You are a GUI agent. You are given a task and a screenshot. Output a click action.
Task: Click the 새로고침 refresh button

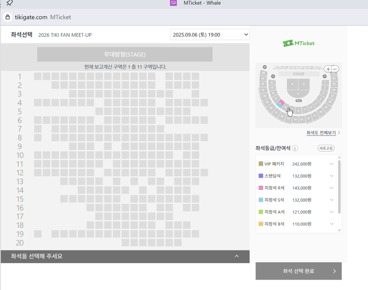click(326, 148)
